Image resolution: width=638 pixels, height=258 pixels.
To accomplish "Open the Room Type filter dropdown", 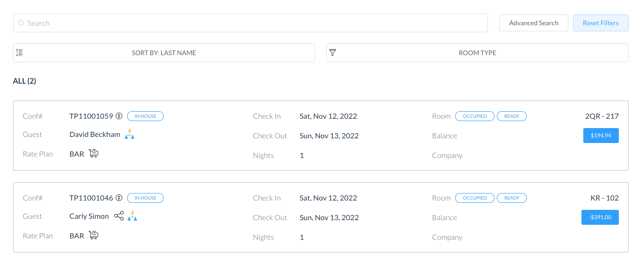I will (x=477, y=53).
